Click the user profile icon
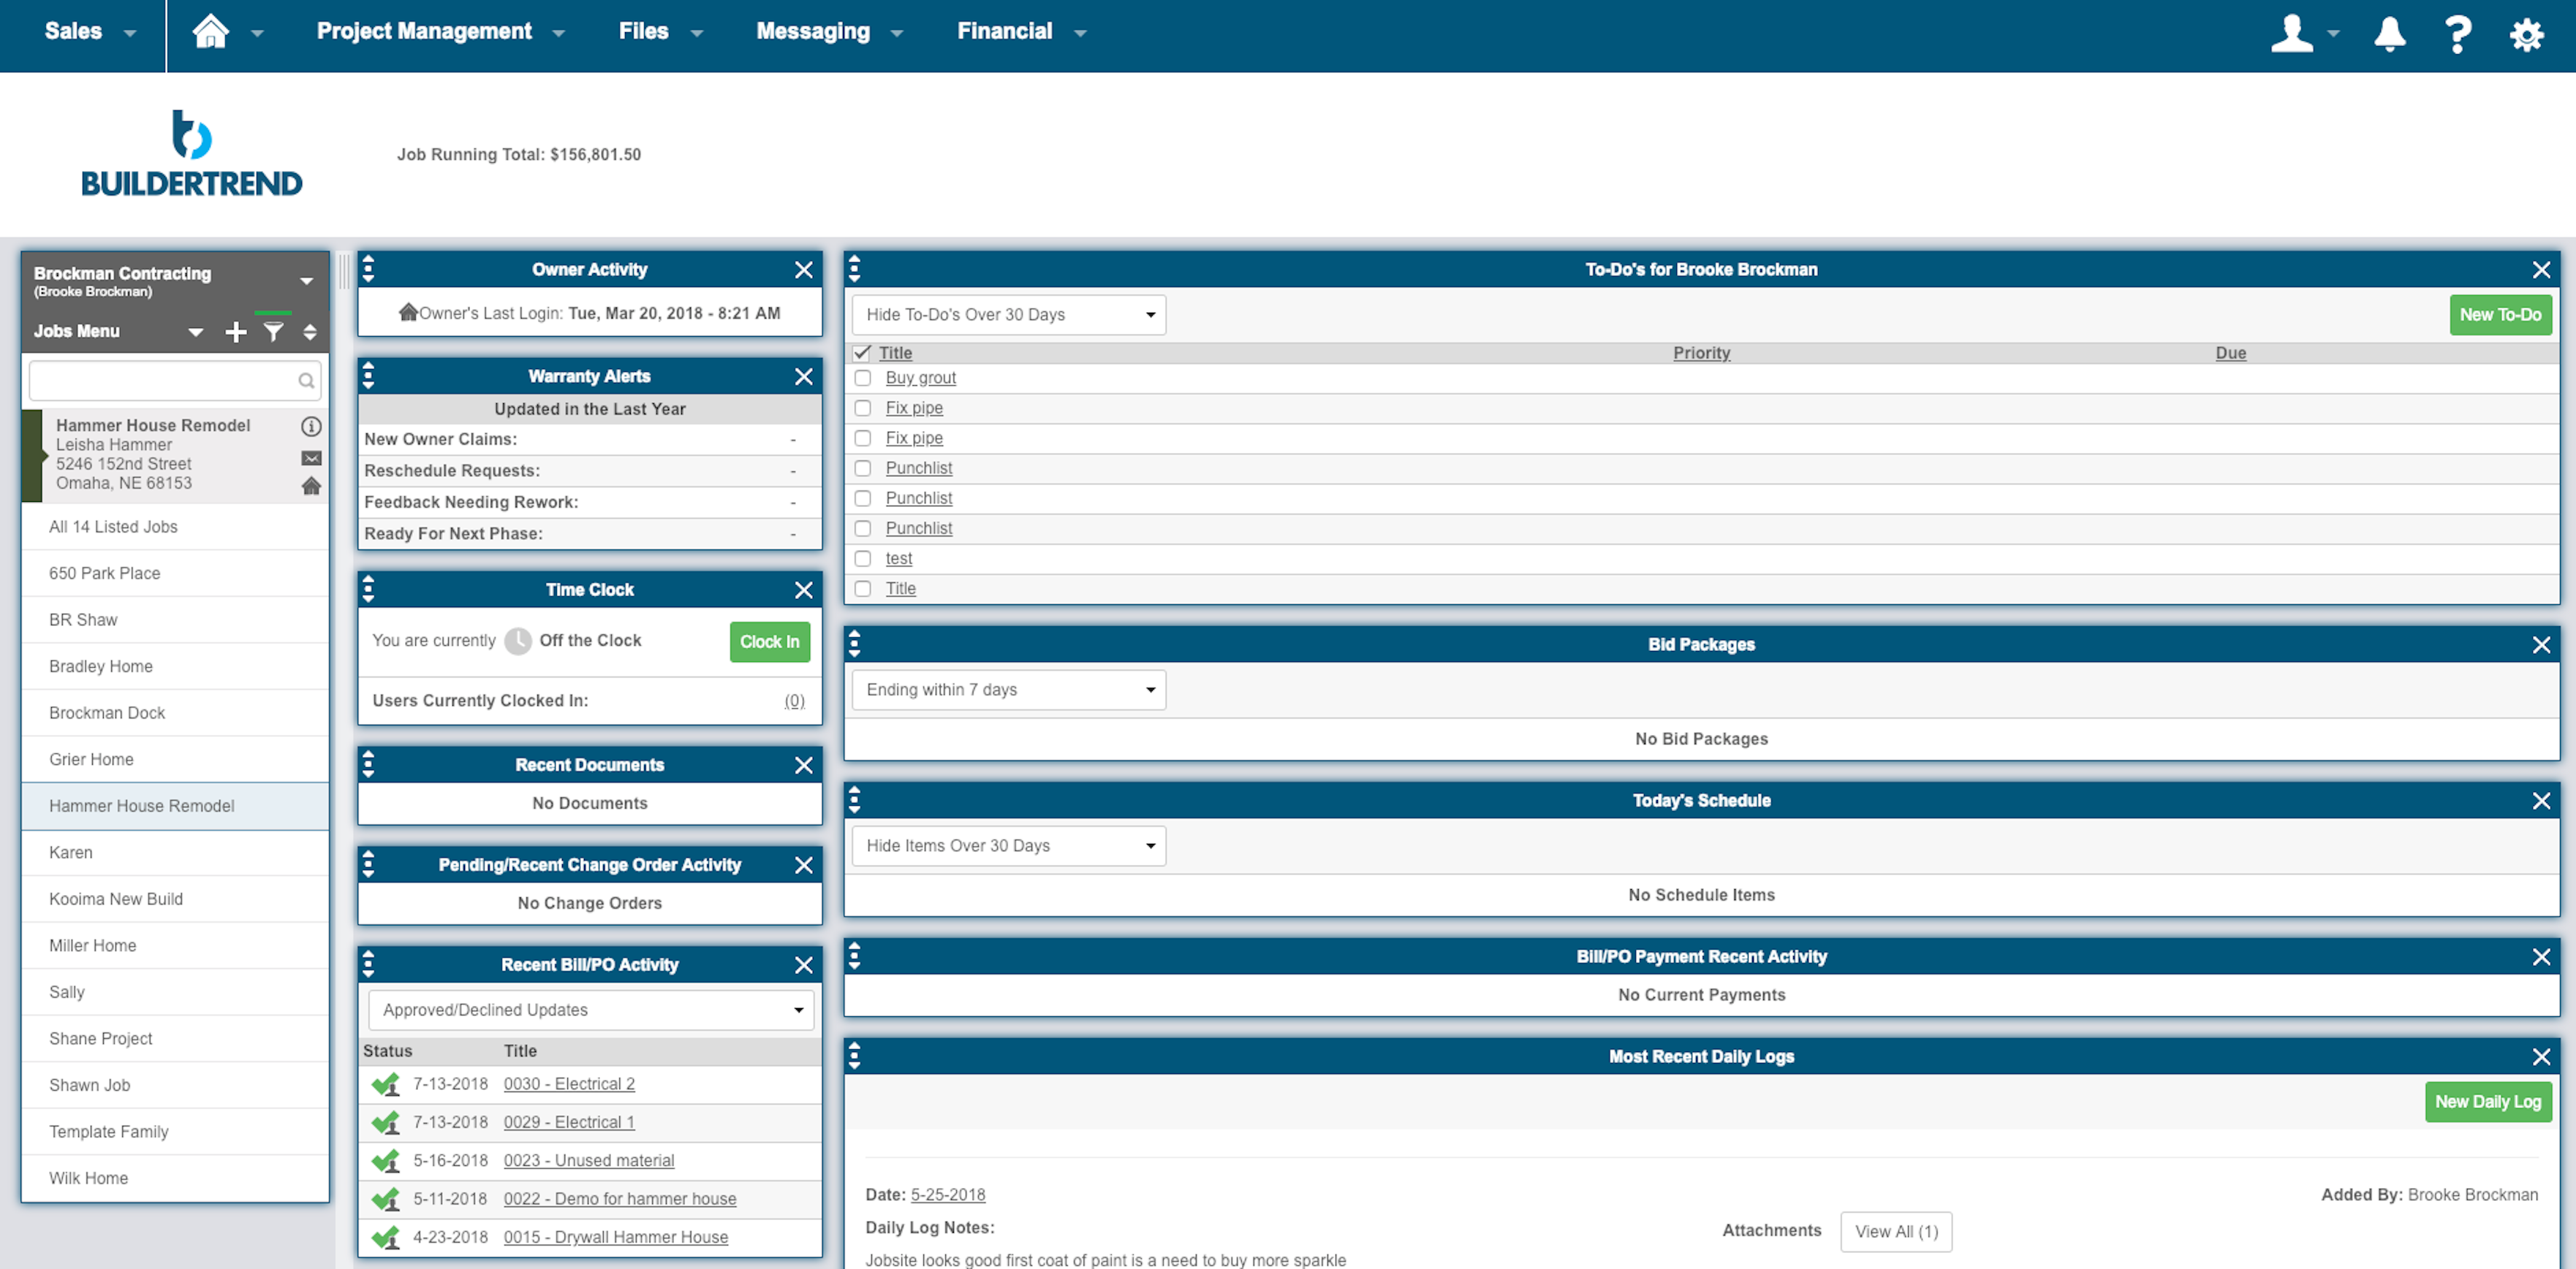The height and width of the screenshot is (1269, 2576). 2291,33
